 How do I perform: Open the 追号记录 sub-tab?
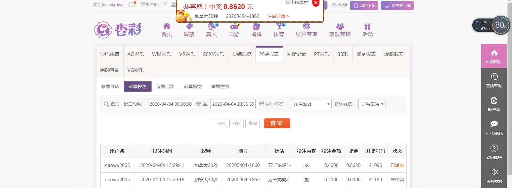click(165, 86)
